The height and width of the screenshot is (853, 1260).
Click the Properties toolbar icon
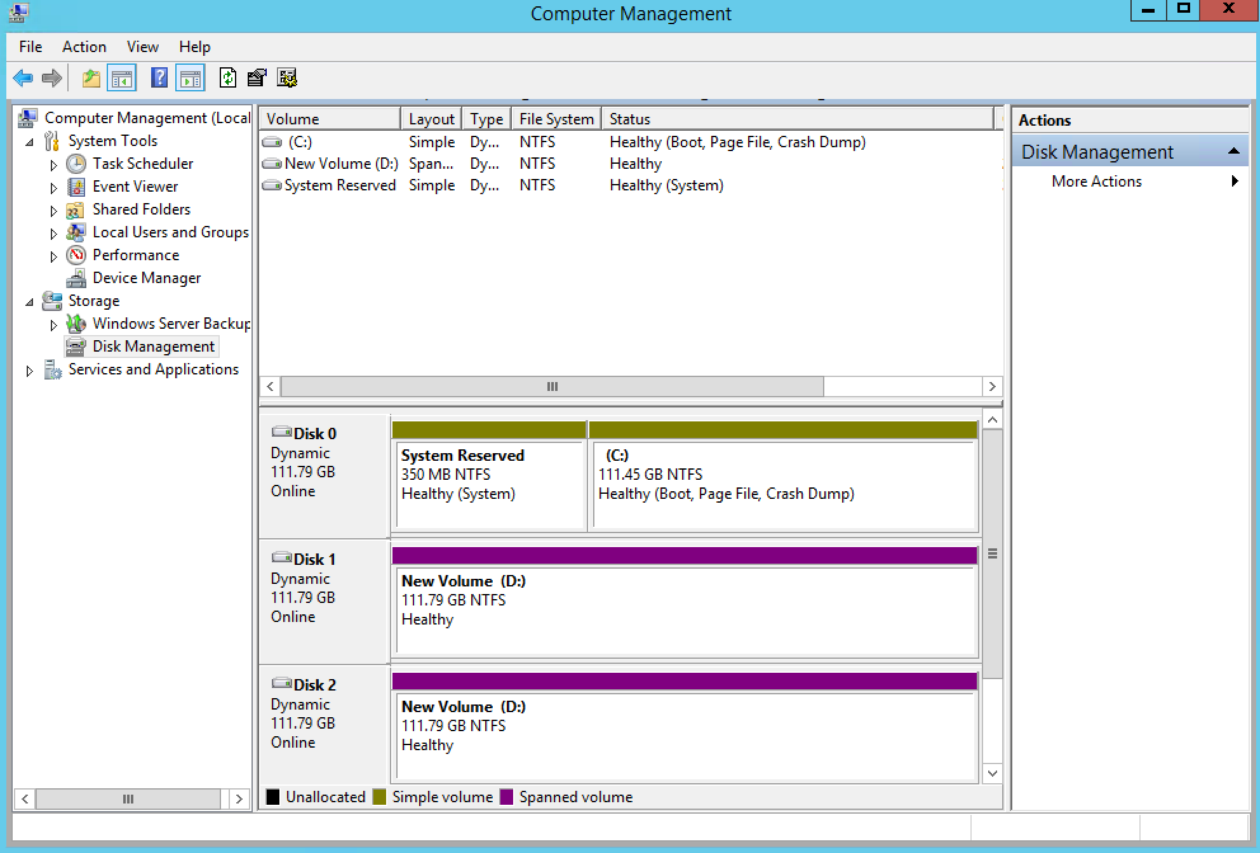pos(257,78)
